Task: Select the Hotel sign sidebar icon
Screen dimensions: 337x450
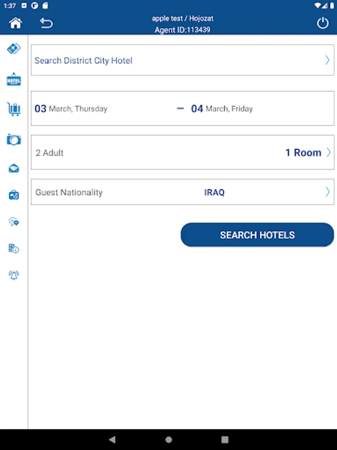Action: pyautogui.click(x=14, y=79)
